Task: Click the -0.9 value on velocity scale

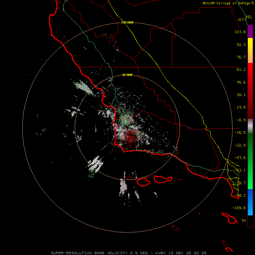Action: [x=241, y=120]
